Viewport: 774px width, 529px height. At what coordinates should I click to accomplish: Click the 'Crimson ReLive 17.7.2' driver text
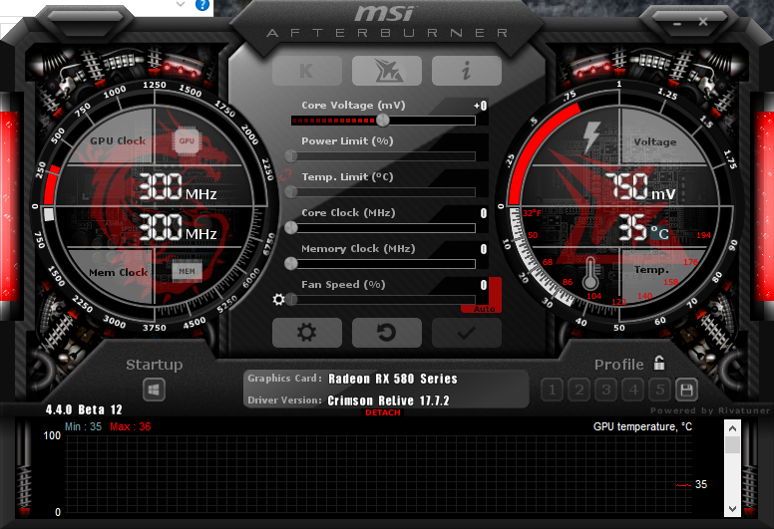click(x=388, y=400)
